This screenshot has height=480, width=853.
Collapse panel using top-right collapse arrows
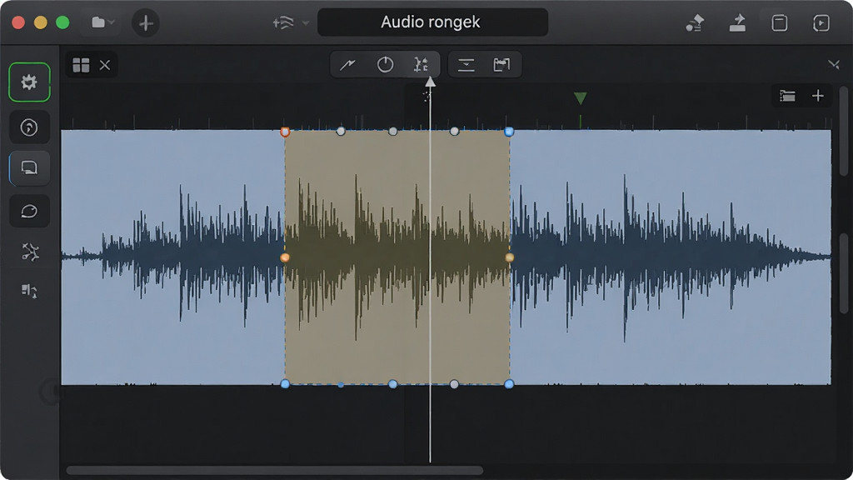click(834, 65)
